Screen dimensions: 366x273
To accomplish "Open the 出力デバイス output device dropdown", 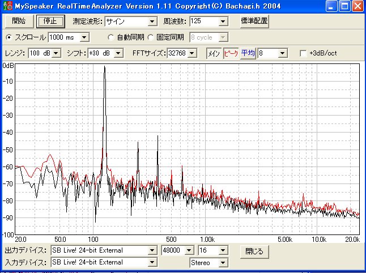I will click(151, 250).
